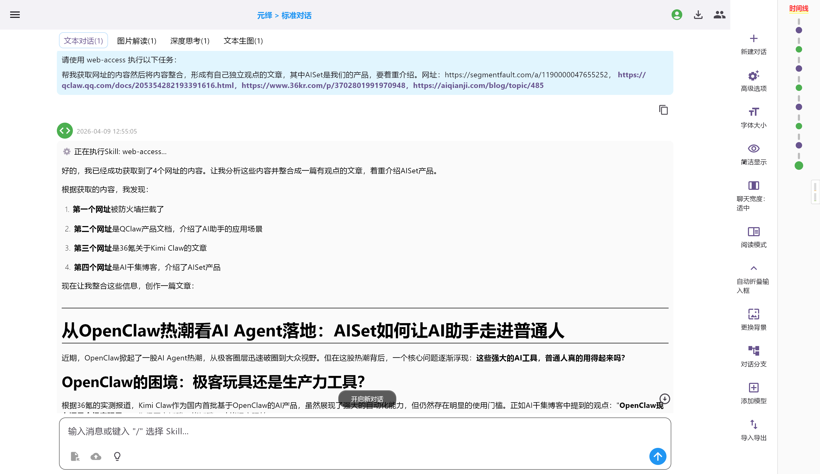Click the heading 从OpenClaw热潮看AI Agent落地
The image size is (820, 474).
click(x=313, y=331)
